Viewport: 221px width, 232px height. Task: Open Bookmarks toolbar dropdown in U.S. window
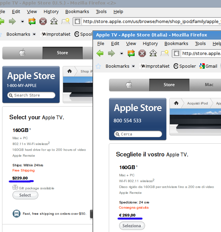coord(21,34)
